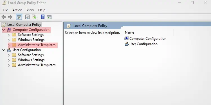Click the 'Select an item to view its description.' text

point(92,33)
